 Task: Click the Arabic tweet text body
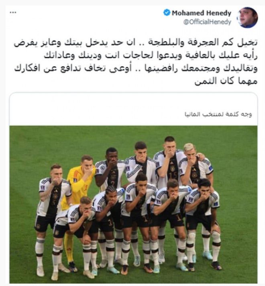136,61
